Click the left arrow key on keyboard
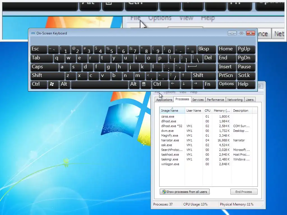 point(174,85)
